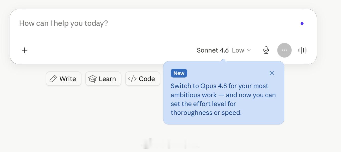This screenshot has height=152, width=341.
Task: Click the New badge in the tooltip
Action: click(x=179, y=73)
